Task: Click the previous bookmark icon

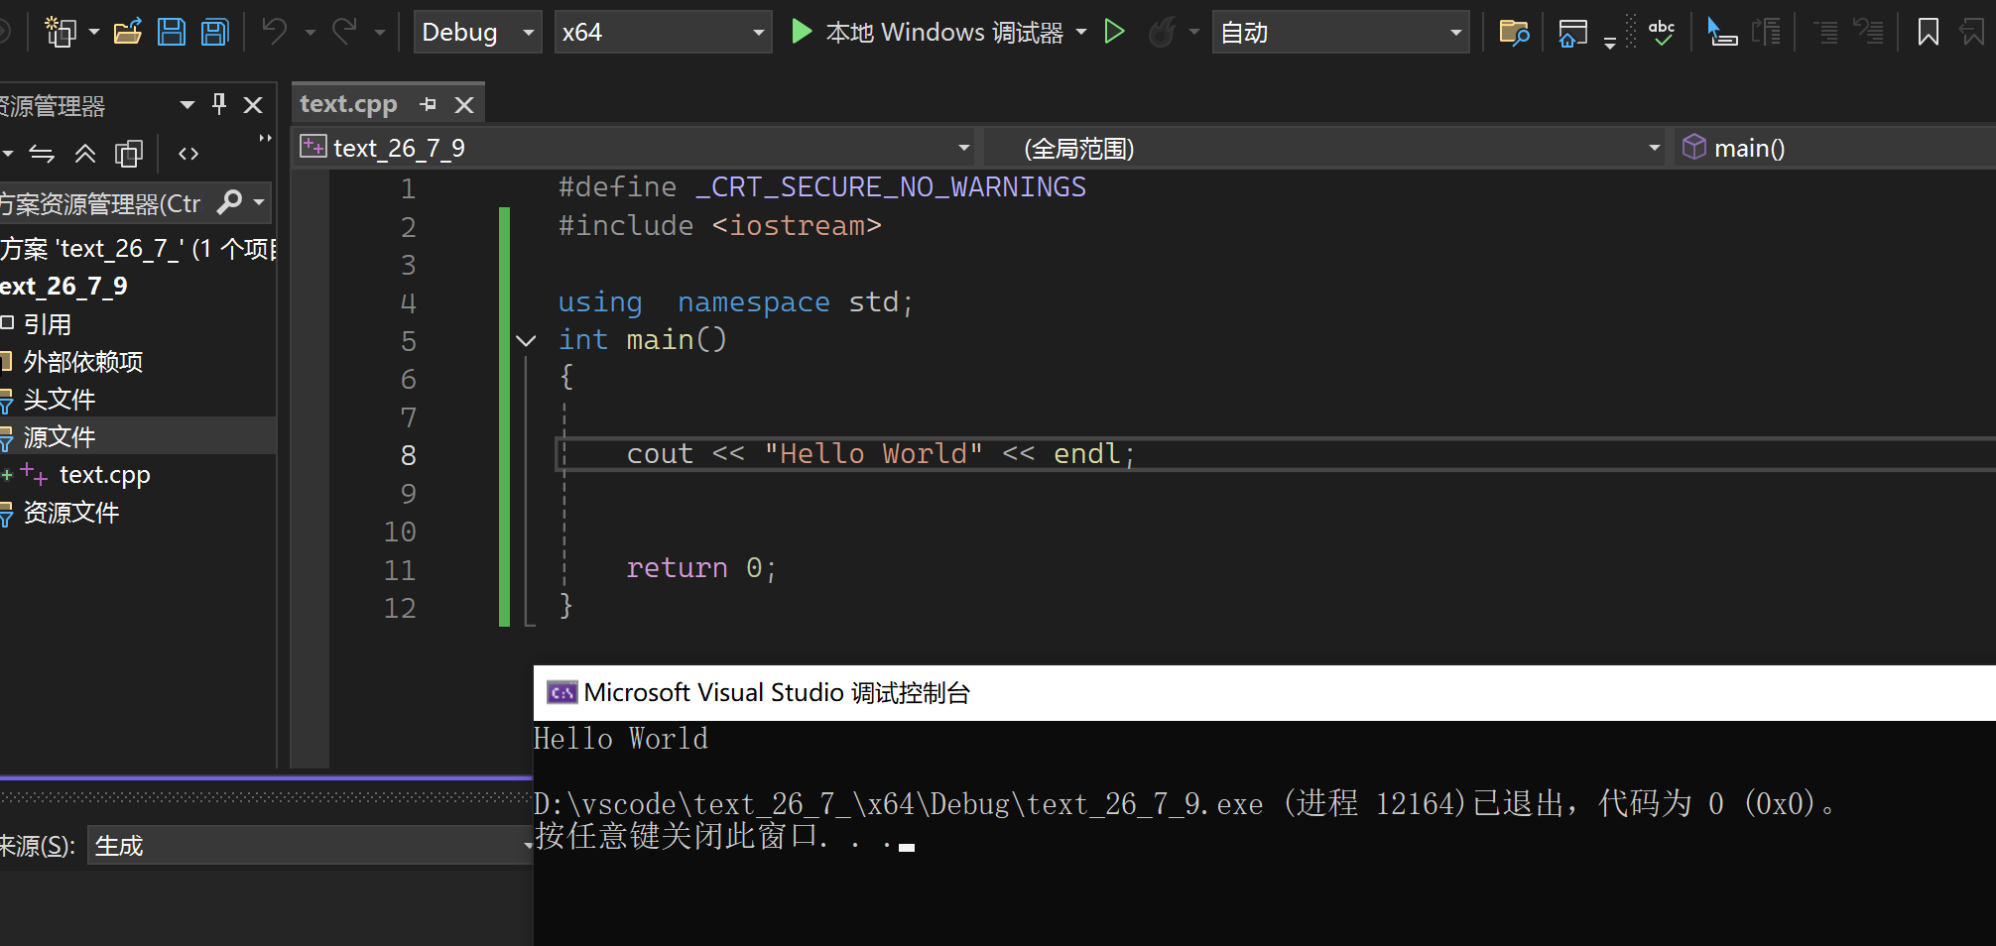Action: tap(1972, 33)
